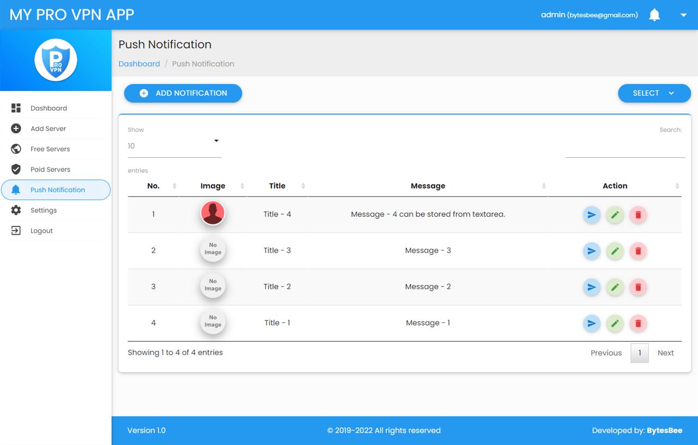
Task: Click the copyright text in footer
Action: coord(384,430)
